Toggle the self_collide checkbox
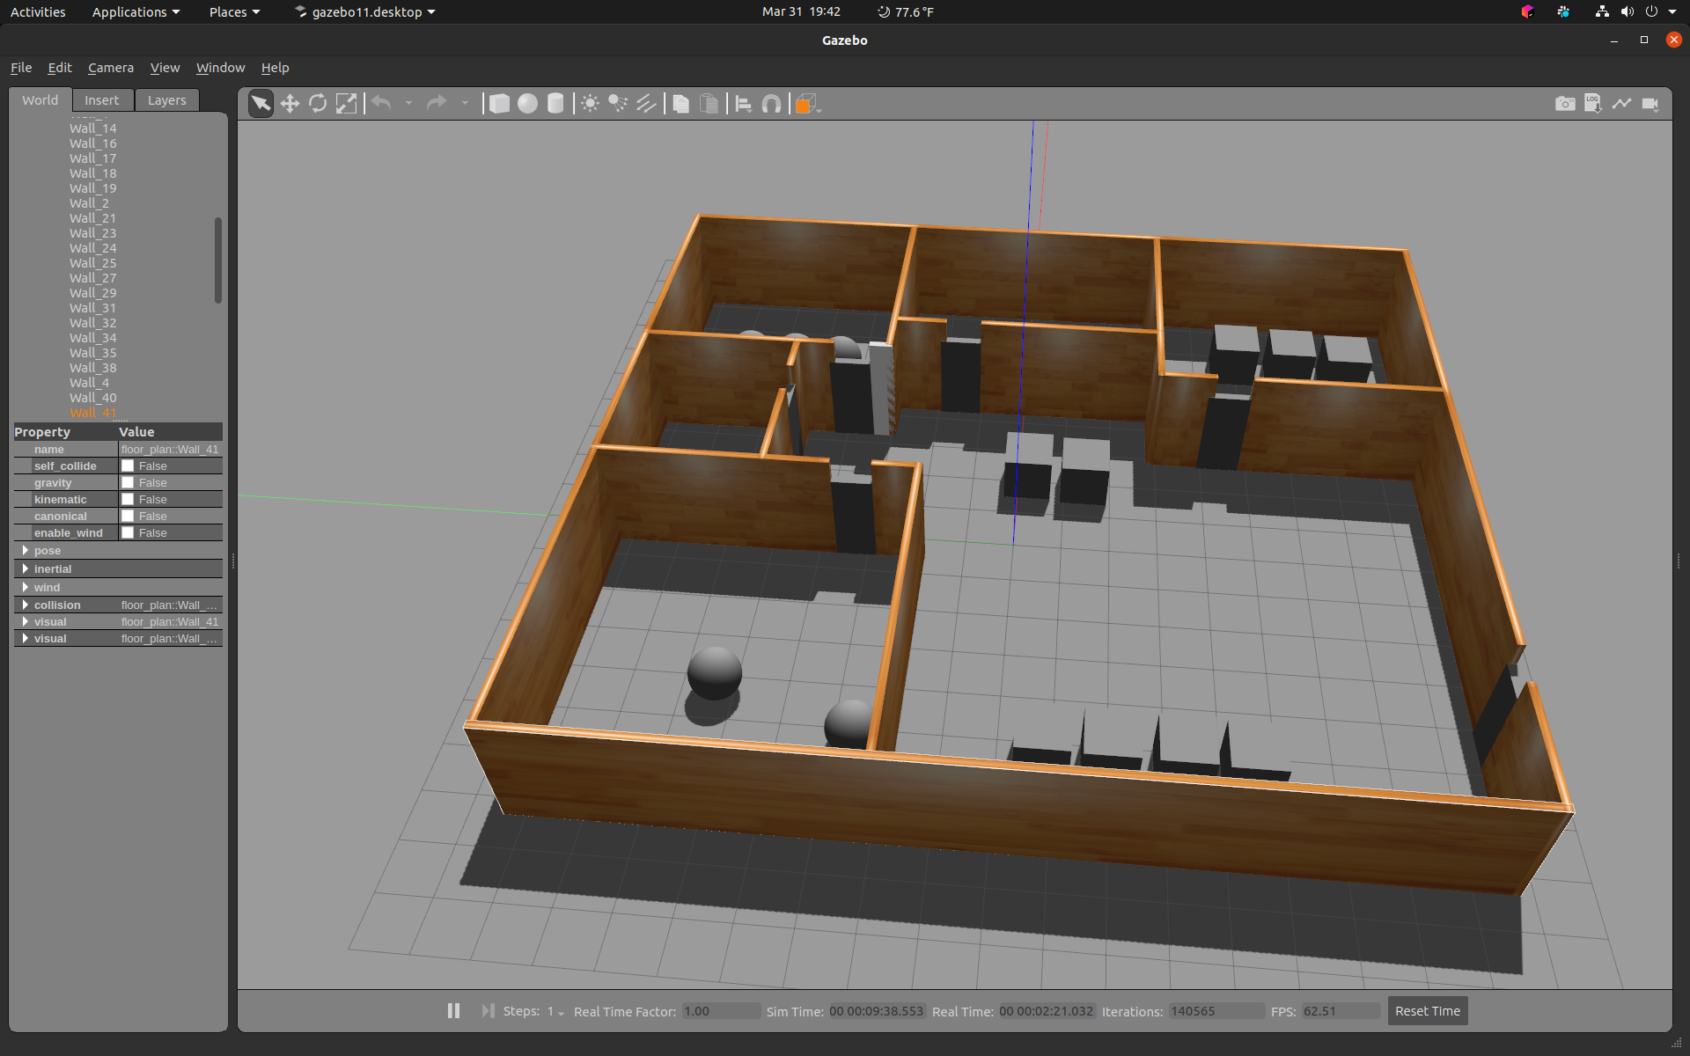Screen dimensions: 1690x1056 coord(128,466)
